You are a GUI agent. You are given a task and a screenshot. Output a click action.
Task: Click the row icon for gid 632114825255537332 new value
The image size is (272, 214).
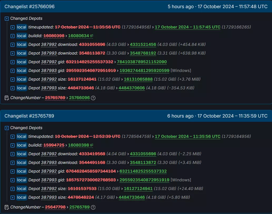click(x=12, y=171)
